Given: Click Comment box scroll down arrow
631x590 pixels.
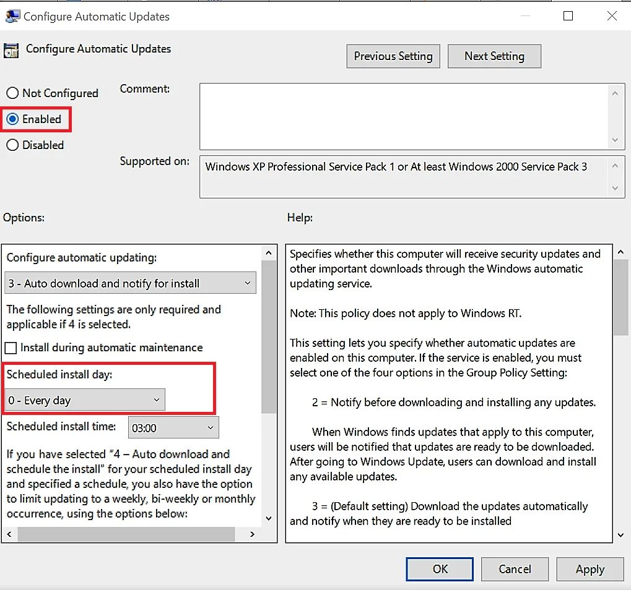Looking at the screenshot, I should pos(615,140).
